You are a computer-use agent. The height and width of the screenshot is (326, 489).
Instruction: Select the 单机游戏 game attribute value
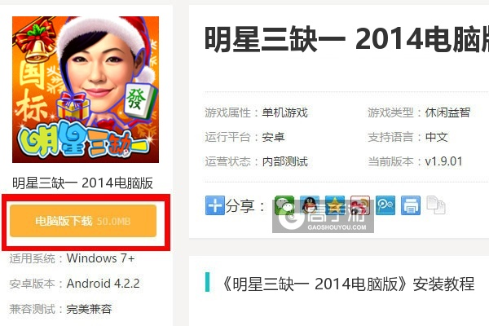point(284,112)
